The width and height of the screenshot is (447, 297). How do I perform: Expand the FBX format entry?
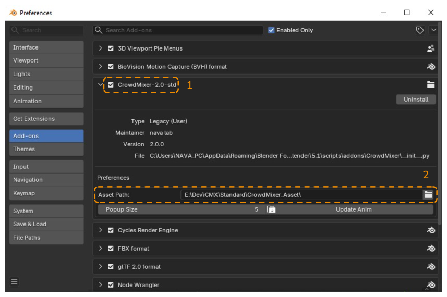coord(100,249)
